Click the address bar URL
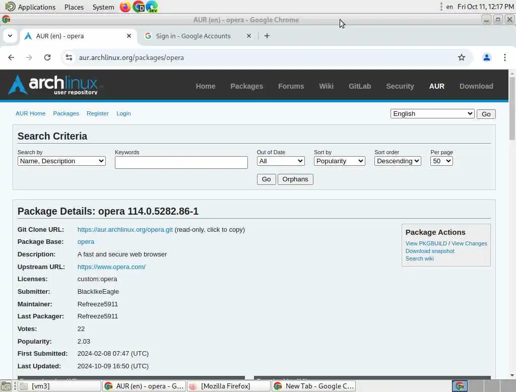 click(x=132, y=57)
